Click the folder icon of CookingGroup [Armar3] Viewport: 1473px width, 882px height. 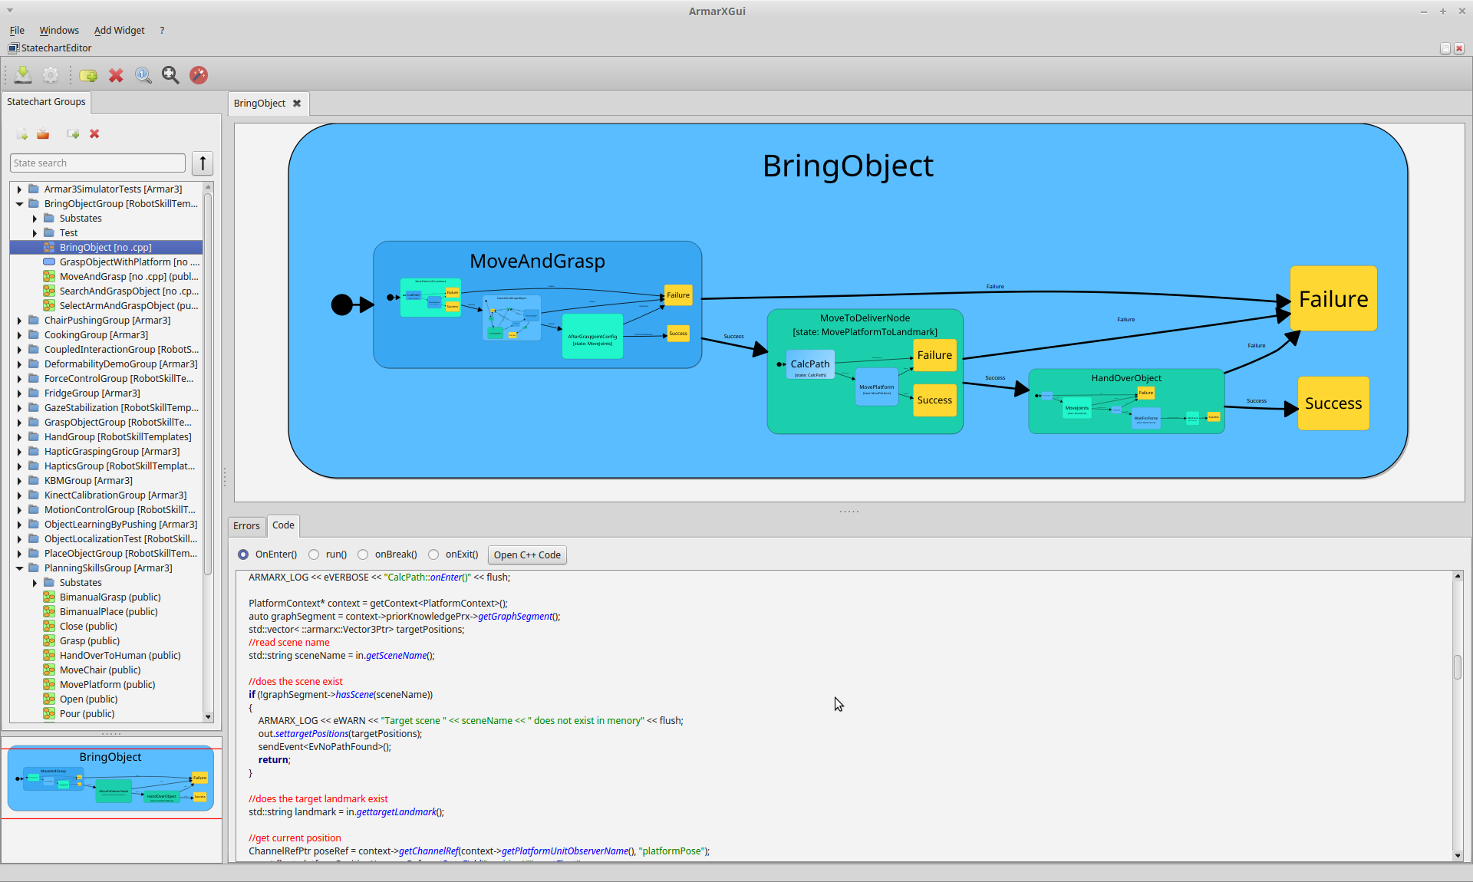pyautogui.click(x=34, y=334)
